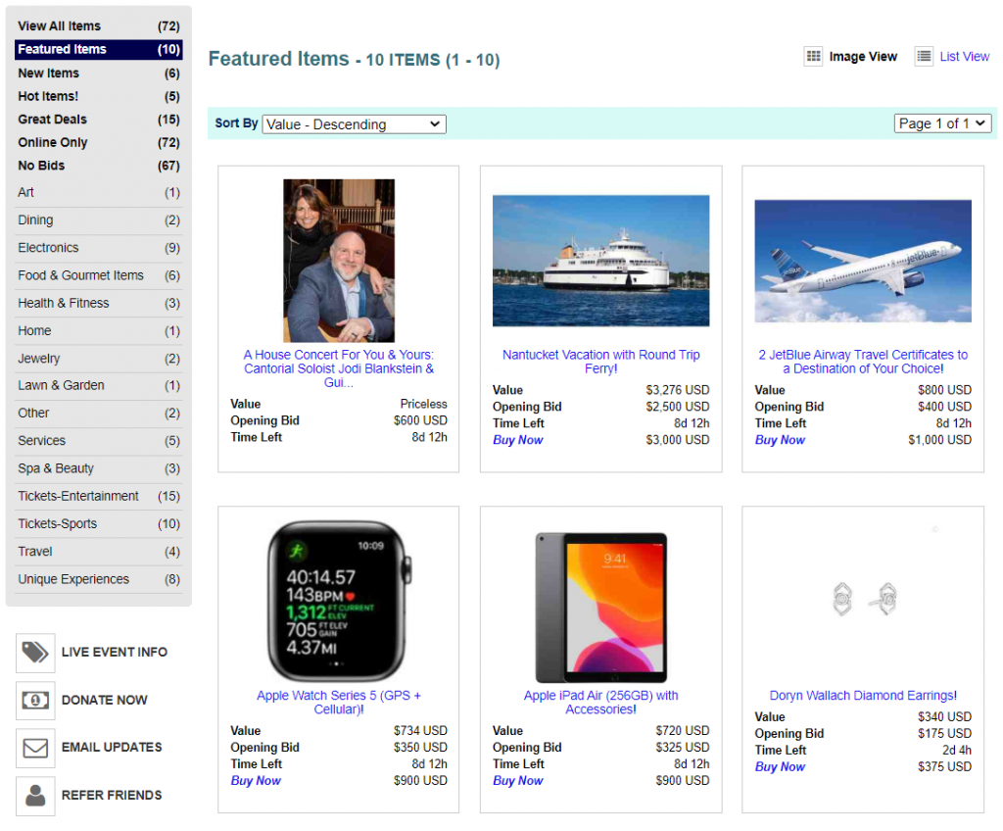Open Apple Watch Series 5 item link
Image resolution: width=1003 pixels, height=831 pixels.
(338, 703)
